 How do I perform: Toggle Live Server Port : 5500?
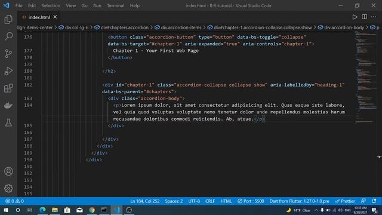(251, 201)
